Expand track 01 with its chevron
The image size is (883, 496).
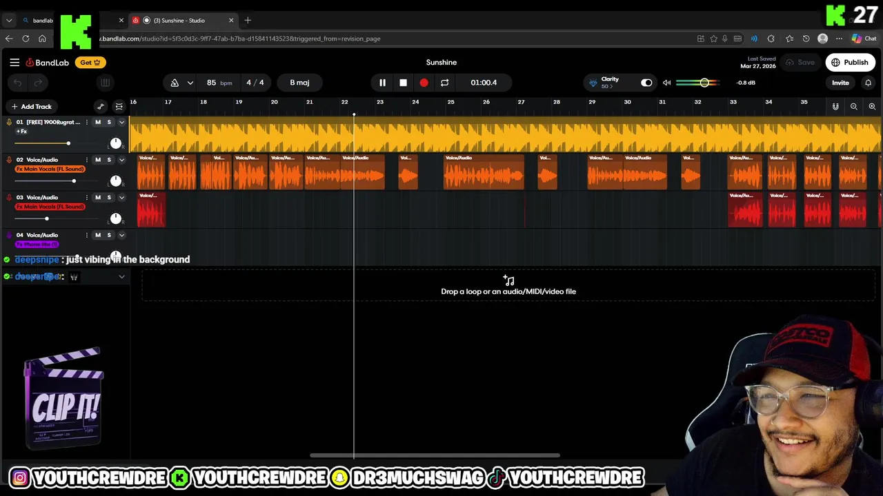121,123
